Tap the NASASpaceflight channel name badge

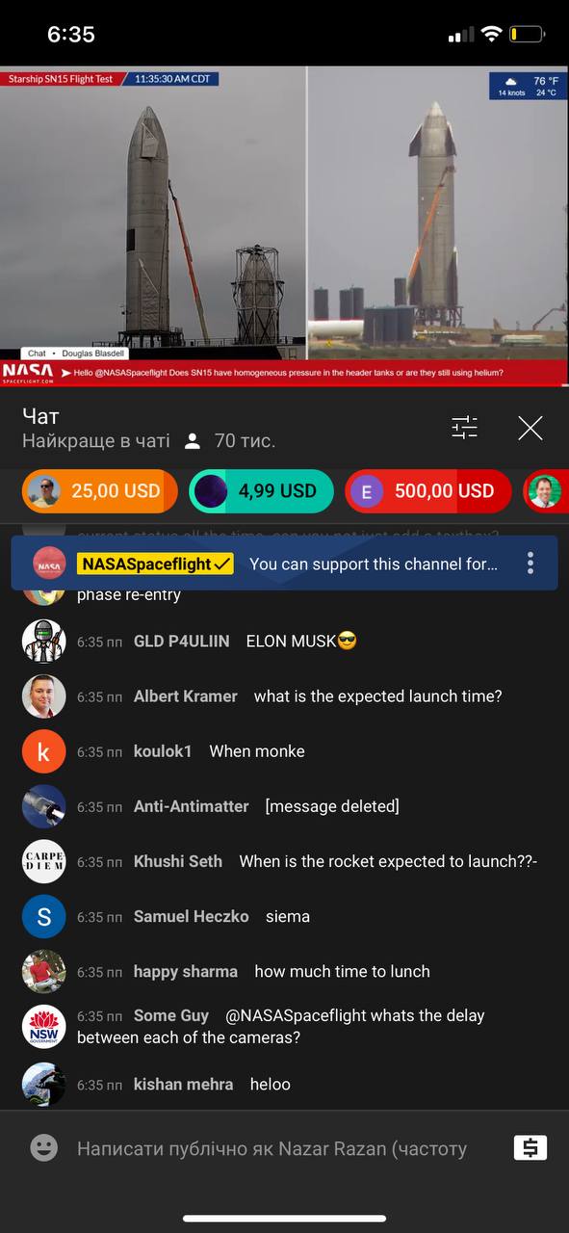click(x=155, y=564)
